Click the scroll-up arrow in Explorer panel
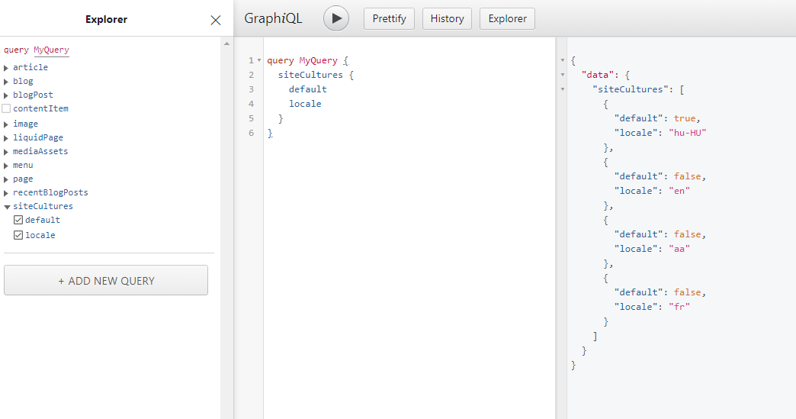This screenshot has width=796, height=419. click(x=227, y=44)
